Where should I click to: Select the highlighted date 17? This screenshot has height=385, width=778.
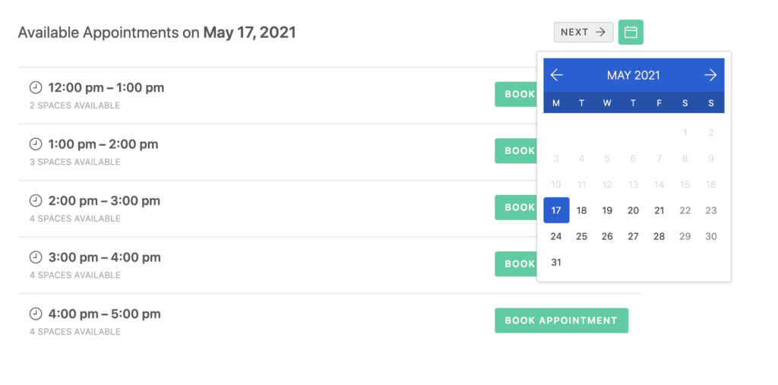[556, 210]
